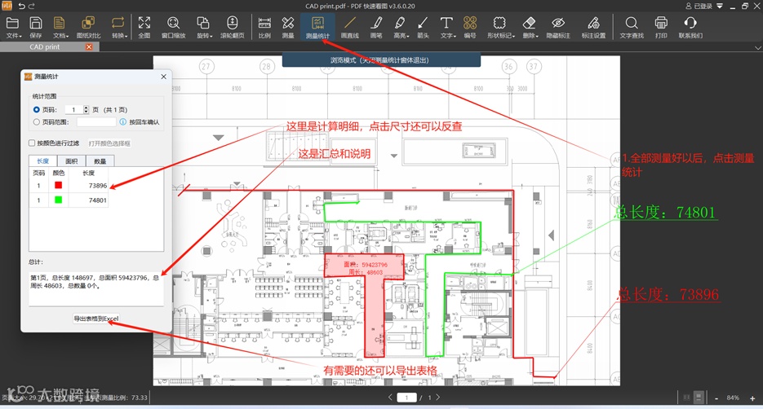
Task: Open the 形状标记 shape mark dropdown
Action: [x=500, y=27]
